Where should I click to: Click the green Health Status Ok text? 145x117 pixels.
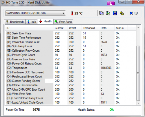coord(112,109)
